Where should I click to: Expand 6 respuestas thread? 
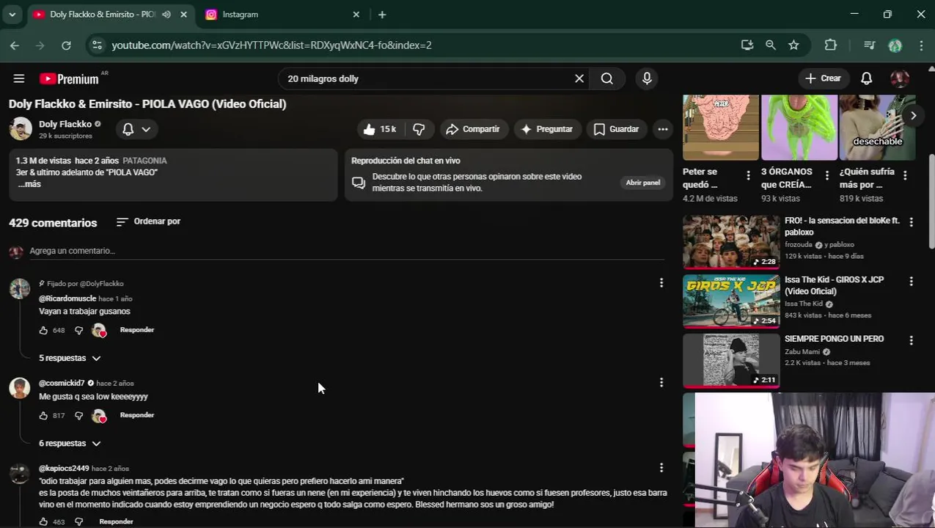click(70, 443)
